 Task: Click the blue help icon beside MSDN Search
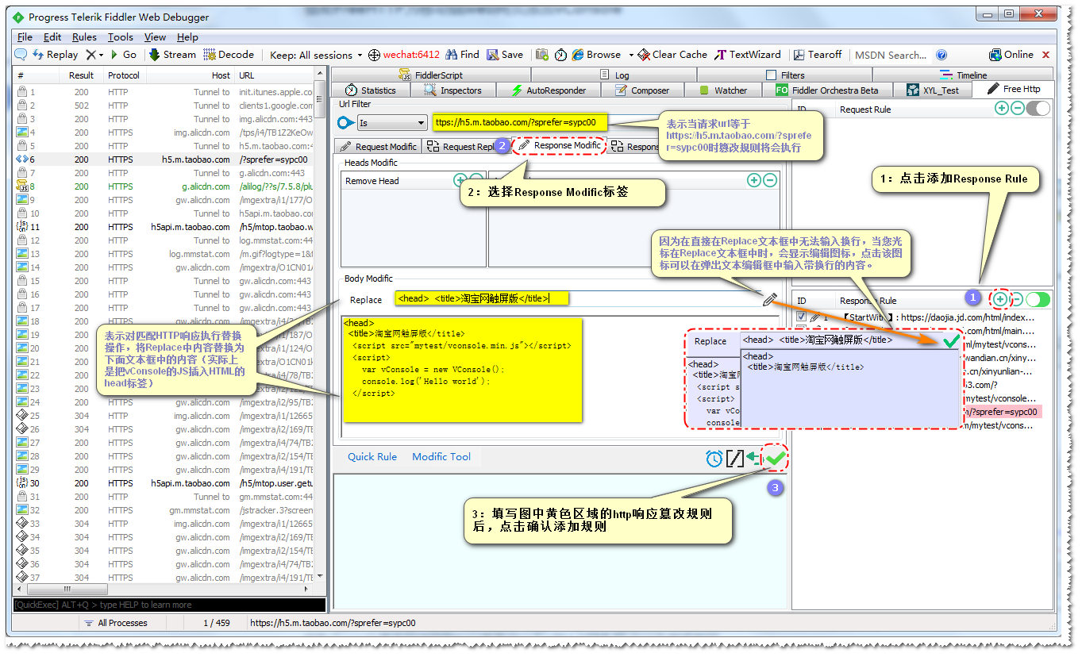(x=941, y=55)
